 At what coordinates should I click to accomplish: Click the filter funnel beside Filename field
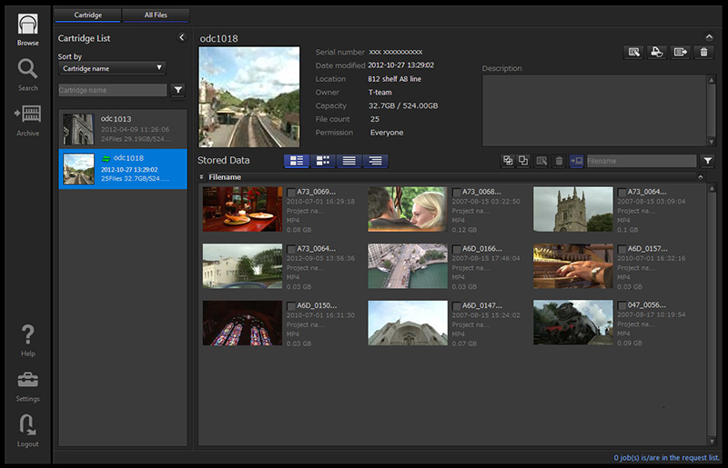point(707,161)
